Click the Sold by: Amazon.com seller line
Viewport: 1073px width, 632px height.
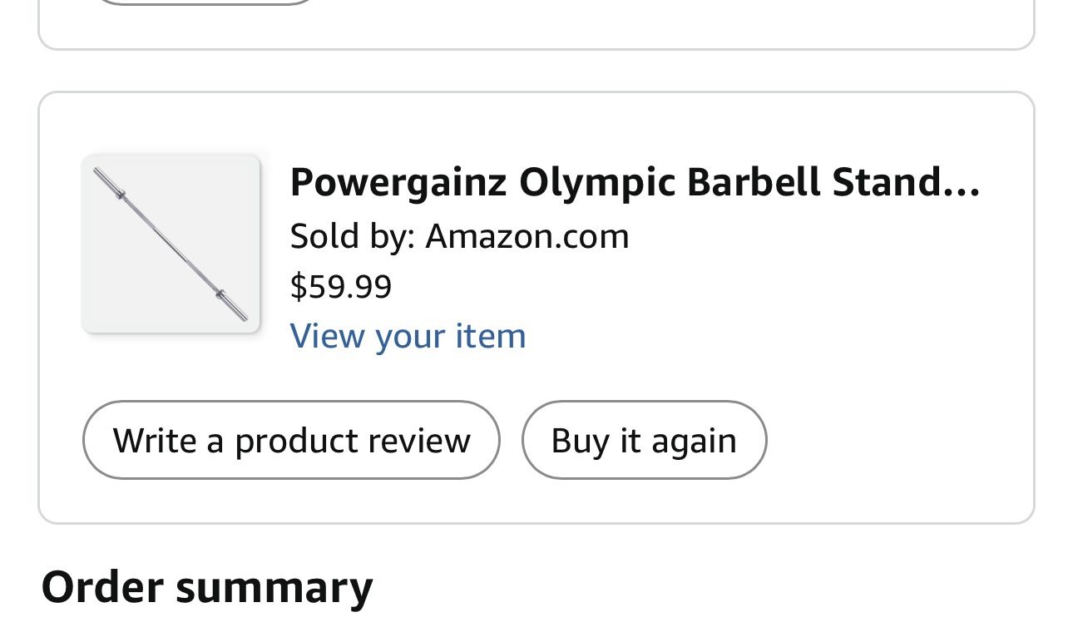[459, 236]
